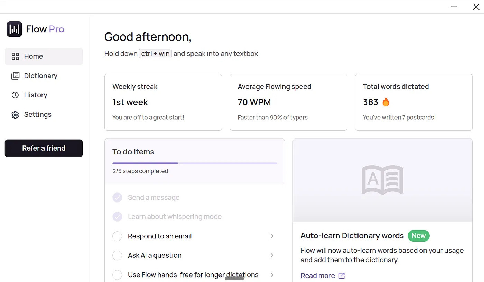Click the 'Auto-learn Dictionary words' heading

(x=352, y=236)
